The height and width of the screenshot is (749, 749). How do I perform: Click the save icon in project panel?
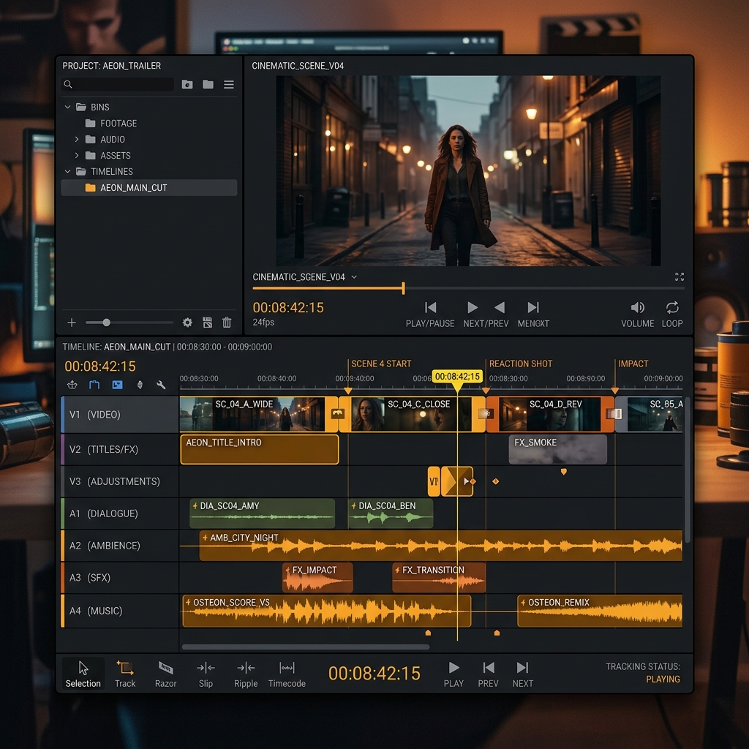pos(207,323)
